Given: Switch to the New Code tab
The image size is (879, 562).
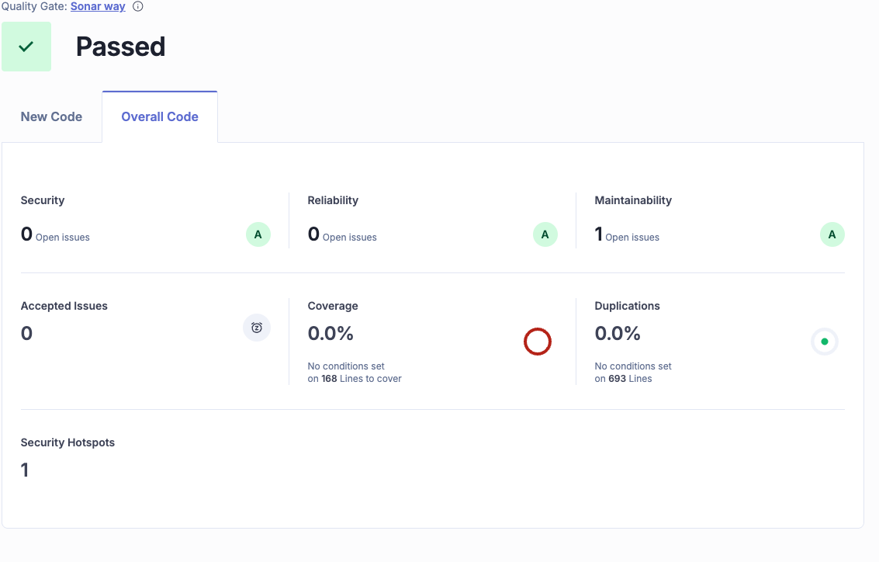Looking at the screenshot, I should (x=51, y=116).
